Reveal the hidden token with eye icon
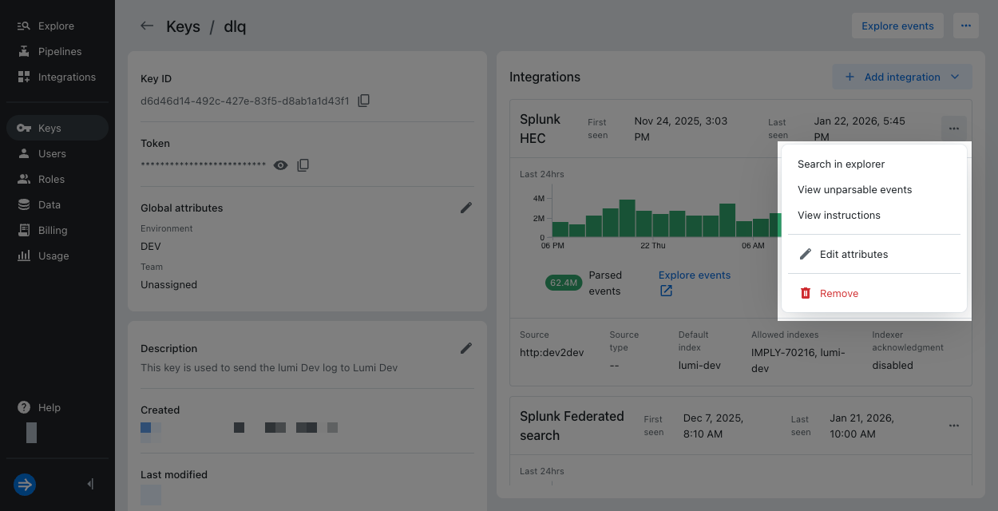The height and width of the screenshot is (511, 998). click(x=280, y=165)
